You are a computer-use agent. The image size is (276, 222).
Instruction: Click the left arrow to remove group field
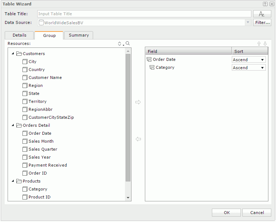138,139
